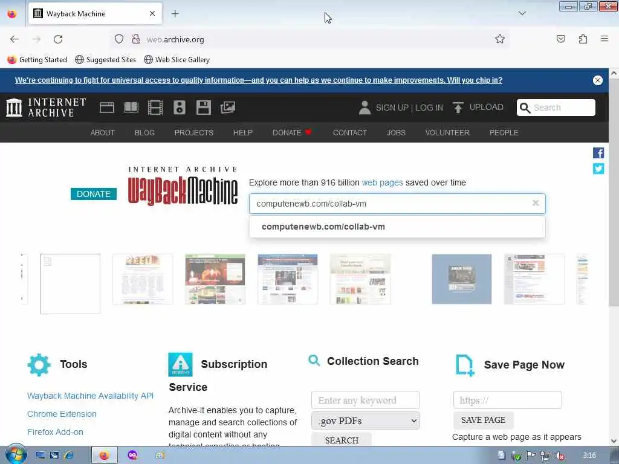The height and width of the screenshot is (464, 619).
Task: Open the Extensions puzzle icon
Action: pyautogui.click(x=583, y=39)
